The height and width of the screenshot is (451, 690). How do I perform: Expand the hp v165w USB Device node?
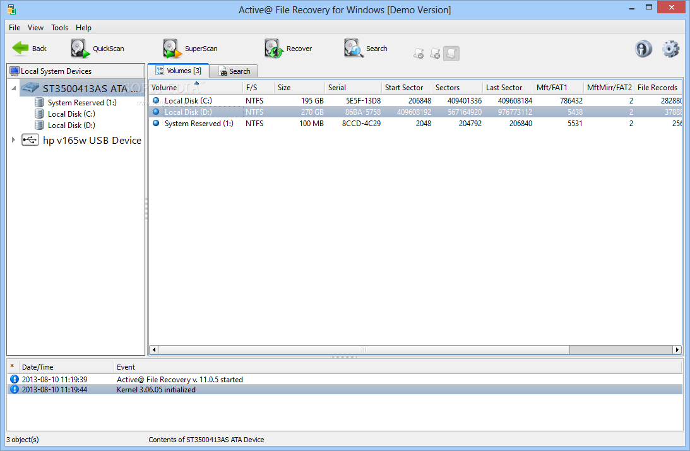(x=14, y=140)
